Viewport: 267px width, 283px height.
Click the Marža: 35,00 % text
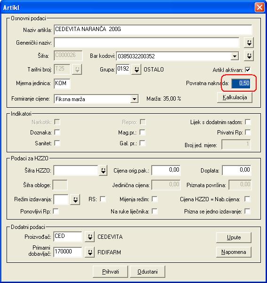coord(163,99)
